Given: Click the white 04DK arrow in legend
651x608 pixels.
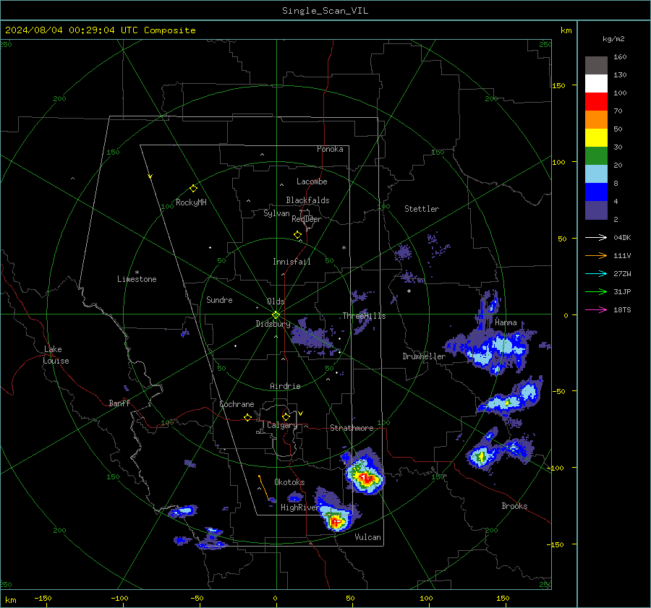Looking at the screenshot, I should click(596, 238).
